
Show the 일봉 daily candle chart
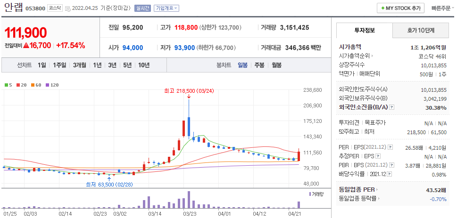(x=242, y=65)
